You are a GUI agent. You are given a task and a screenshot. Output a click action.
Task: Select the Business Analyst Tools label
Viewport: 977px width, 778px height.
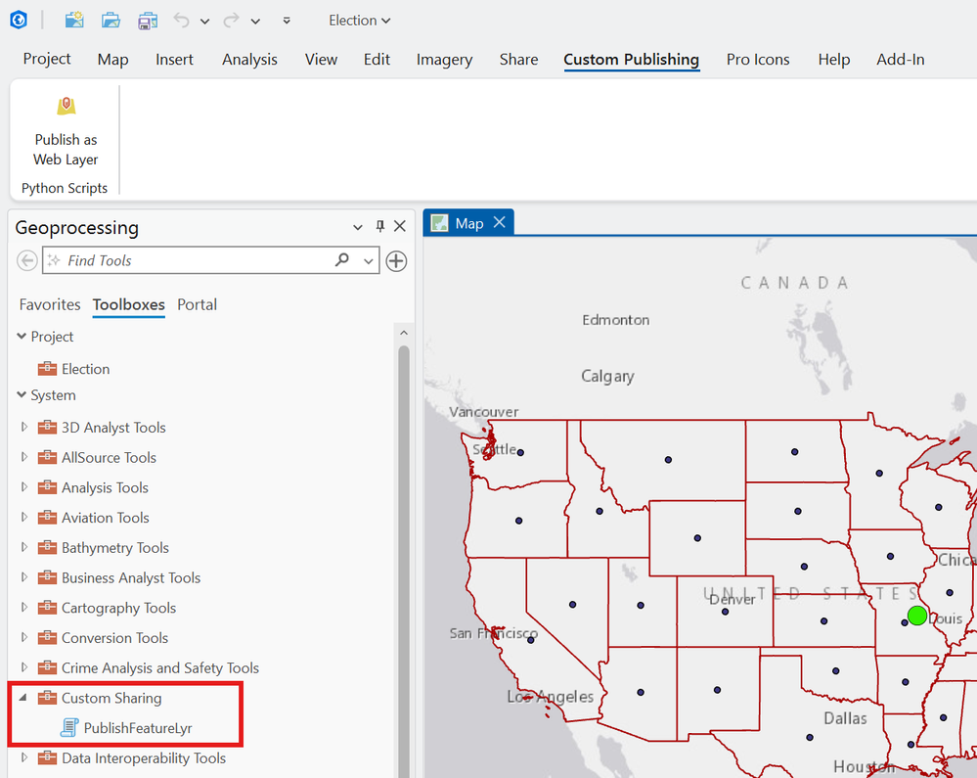click(131, 578)
